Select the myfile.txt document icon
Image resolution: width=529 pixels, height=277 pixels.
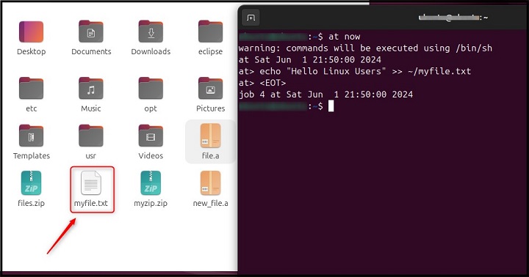(x=91, y=182)
